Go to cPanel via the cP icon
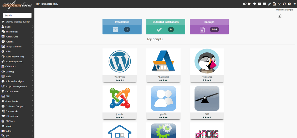Screen dimensions: 297x138 [x=244, y=4]
